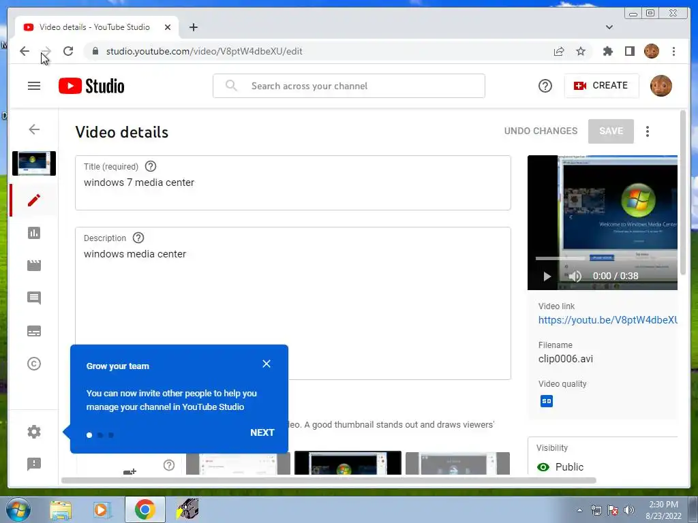Click into Search across your channel box
Screen dimensions: 698x523
tap(348, 86)
